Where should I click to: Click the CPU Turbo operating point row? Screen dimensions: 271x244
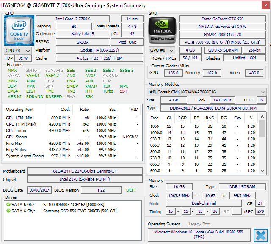(x=72, y=131)
